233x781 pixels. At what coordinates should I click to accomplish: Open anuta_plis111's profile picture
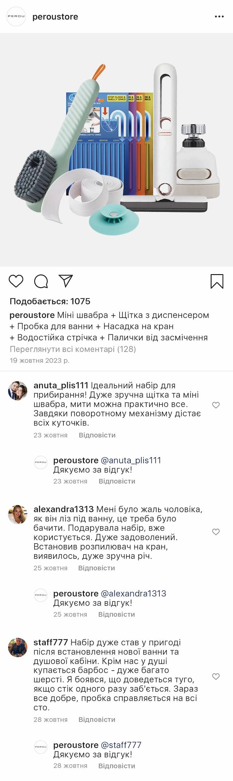(x=18, y=390)
